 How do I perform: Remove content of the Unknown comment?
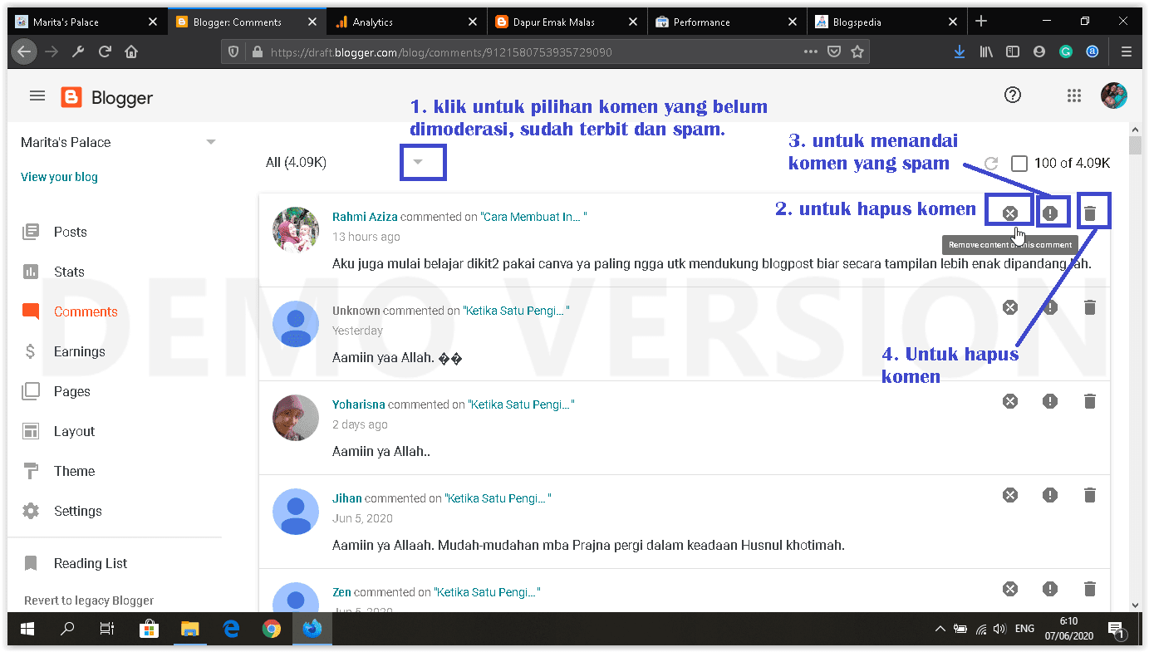tap(1010, 307)
